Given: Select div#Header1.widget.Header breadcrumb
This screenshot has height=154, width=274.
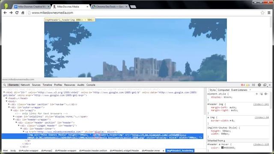Looking at the screenshot, I should click(x=125, y=151).
